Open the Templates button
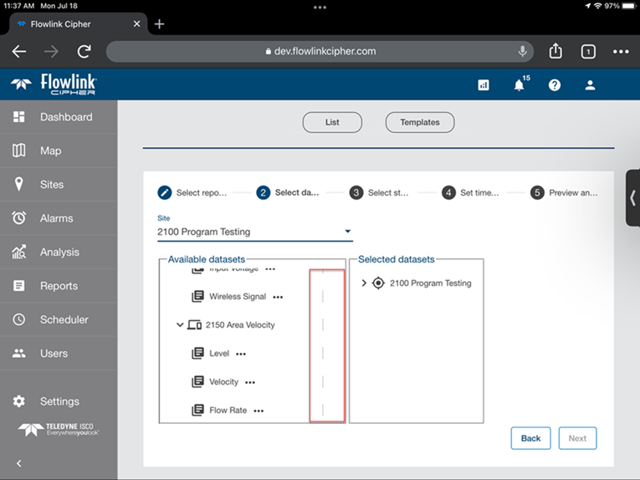This screenshot has height=480, width=640. (420, 122)
